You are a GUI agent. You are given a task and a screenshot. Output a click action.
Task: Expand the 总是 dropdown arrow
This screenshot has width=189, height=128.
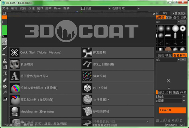point(110,9)
